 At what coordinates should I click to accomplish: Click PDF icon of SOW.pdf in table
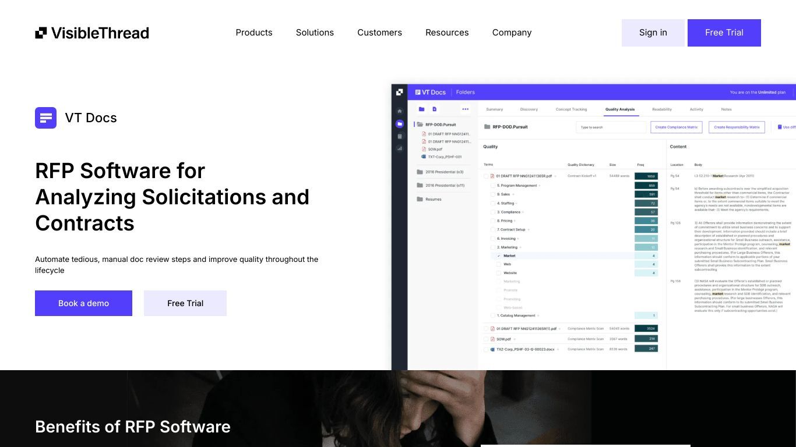[x=492, y=339]
